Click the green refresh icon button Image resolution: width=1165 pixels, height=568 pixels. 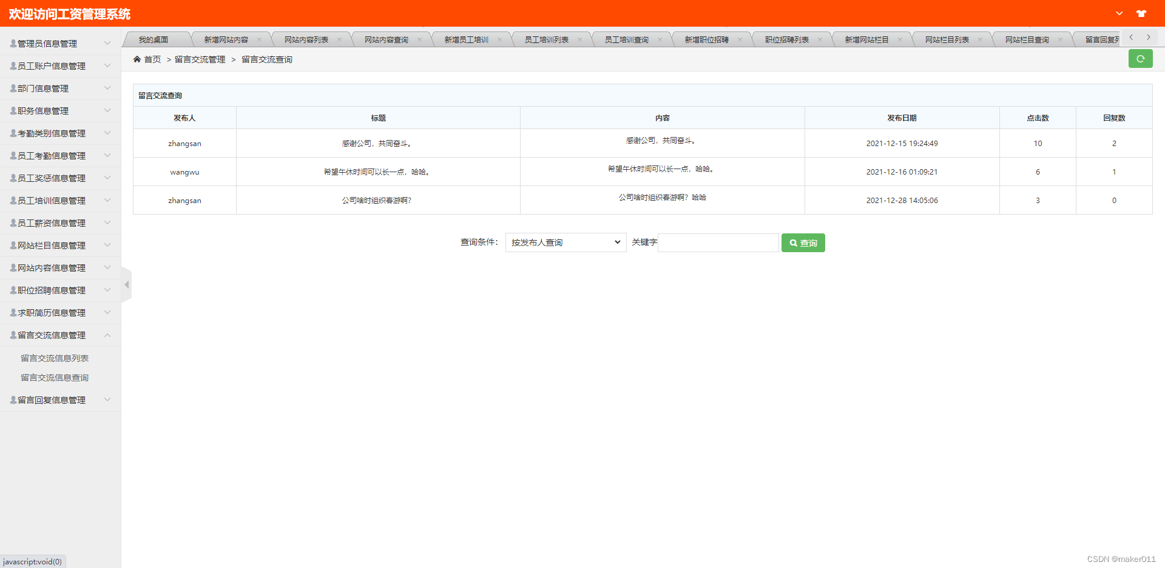coord(1140,59)
